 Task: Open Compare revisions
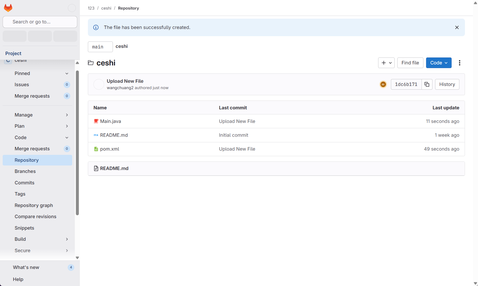click(37, 217)
